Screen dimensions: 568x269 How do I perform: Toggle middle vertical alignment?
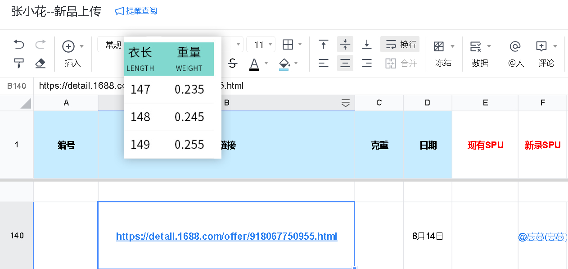(x=345, y=44)
